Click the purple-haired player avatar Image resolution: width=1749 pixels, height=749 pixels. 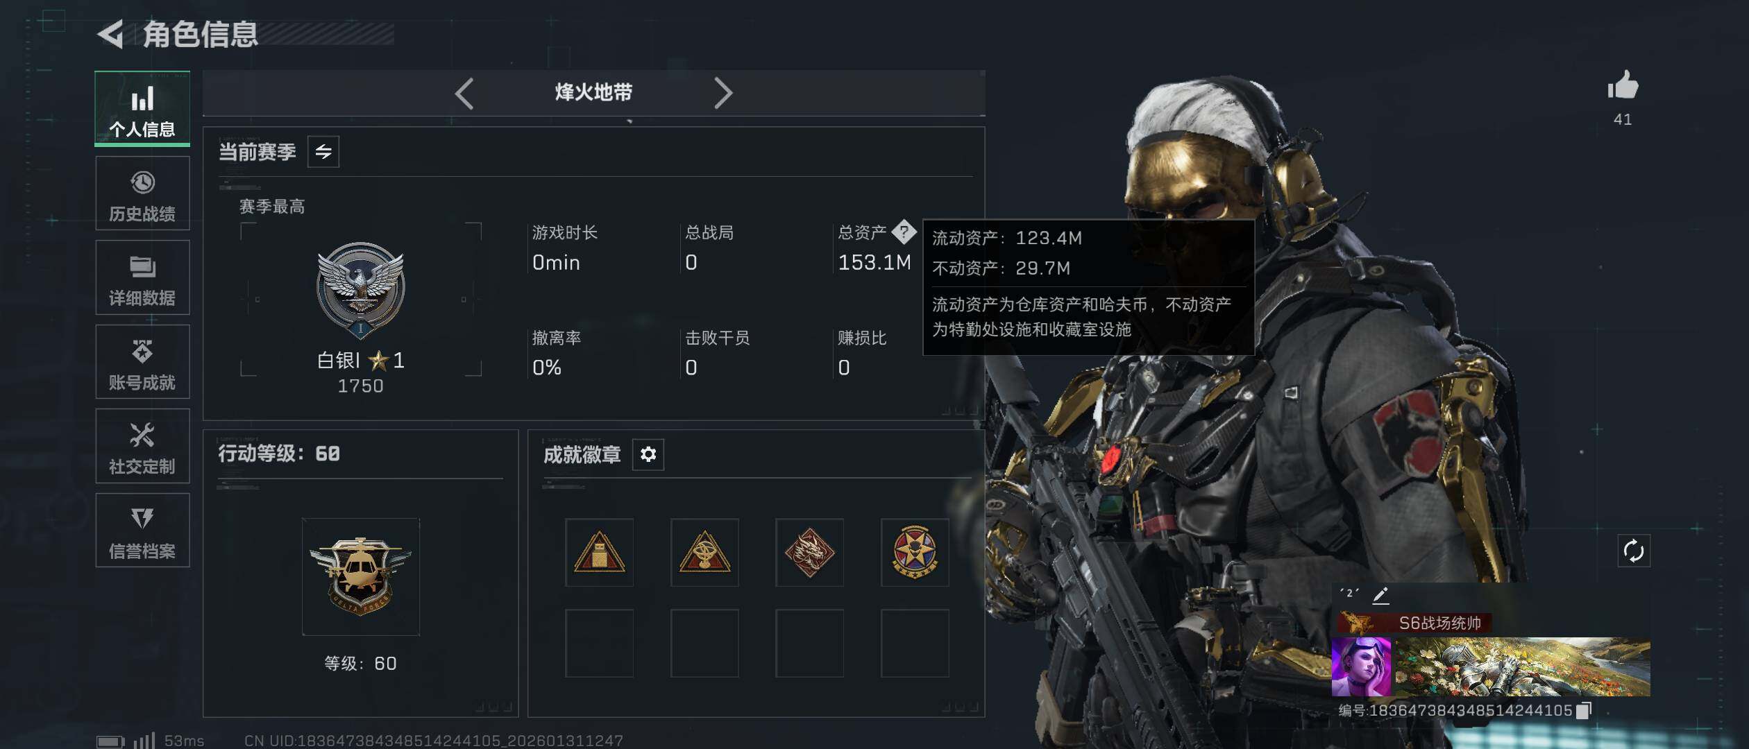[1361, 667]
